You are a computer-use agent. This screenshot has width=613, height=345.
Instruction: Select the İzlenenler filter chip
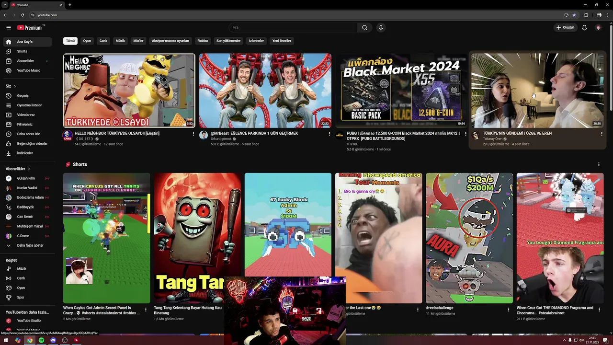(x=256, y=41)
